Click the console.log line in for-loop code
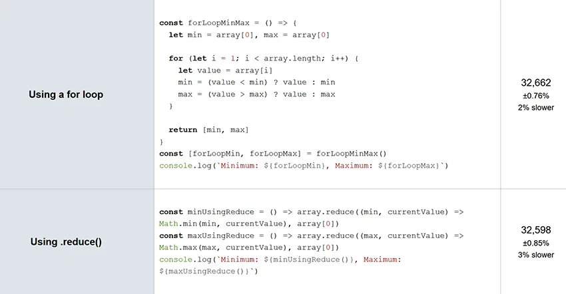 coord(304,166)
